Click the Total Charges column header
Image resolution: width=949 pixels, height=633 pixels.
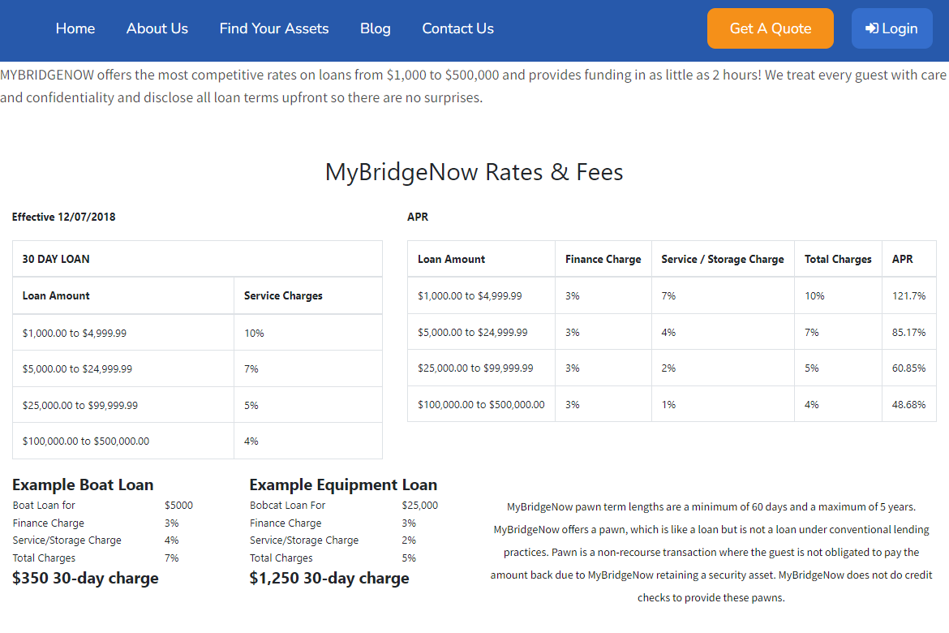coord(838,259)
